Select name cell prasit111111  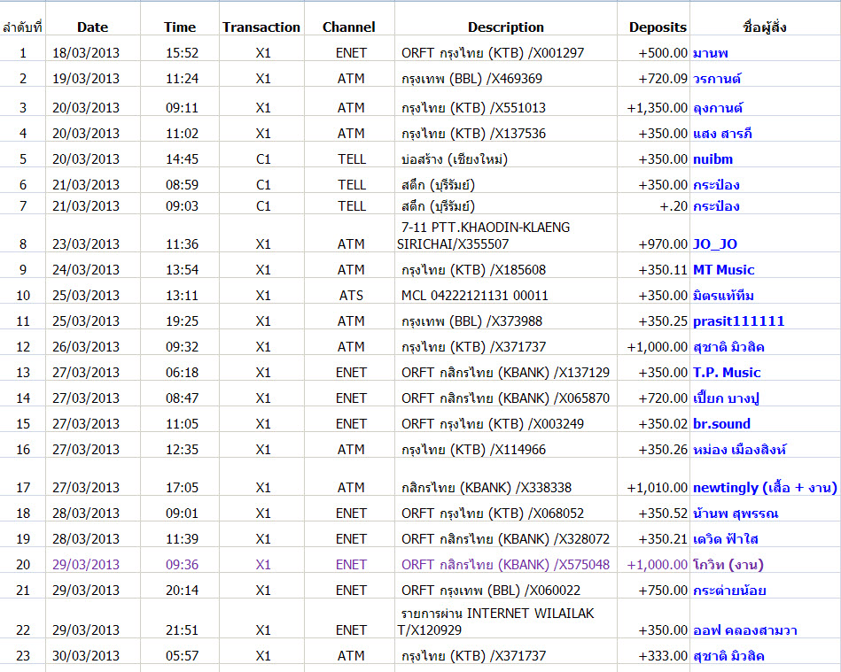[738, 321]
